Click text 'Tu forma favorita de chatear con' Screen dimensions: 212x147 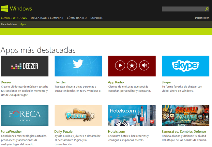click(182, 87)
